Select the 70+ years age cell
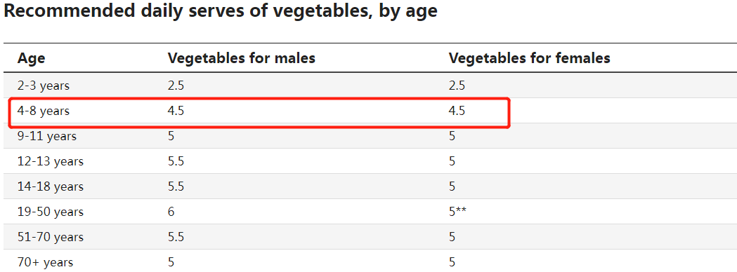The width and height of the screenshot is (737, 272). pos(45,262)
